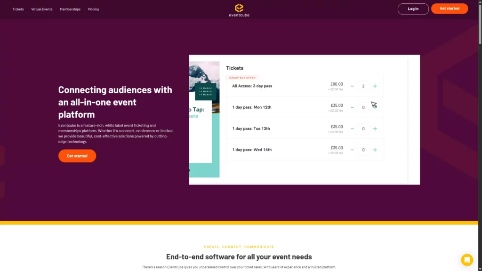Click the GROUP BUY OFFER tag
482x271 pixels.
coord(242,78)
